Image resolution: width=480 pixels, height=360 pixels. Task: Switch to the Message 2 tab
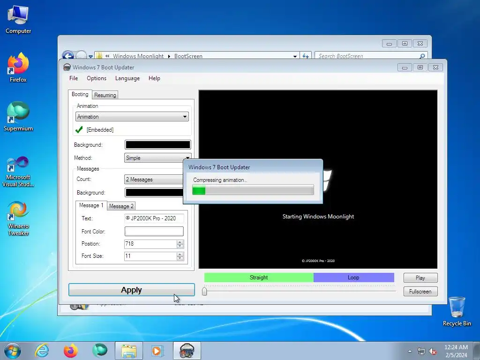(x=121, y=206)
